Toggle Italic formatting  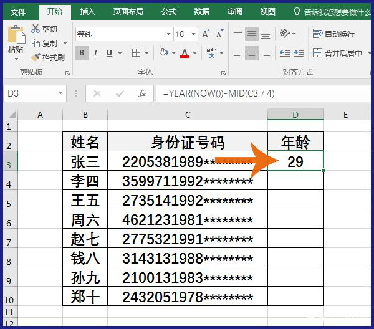tap(95, 53)
